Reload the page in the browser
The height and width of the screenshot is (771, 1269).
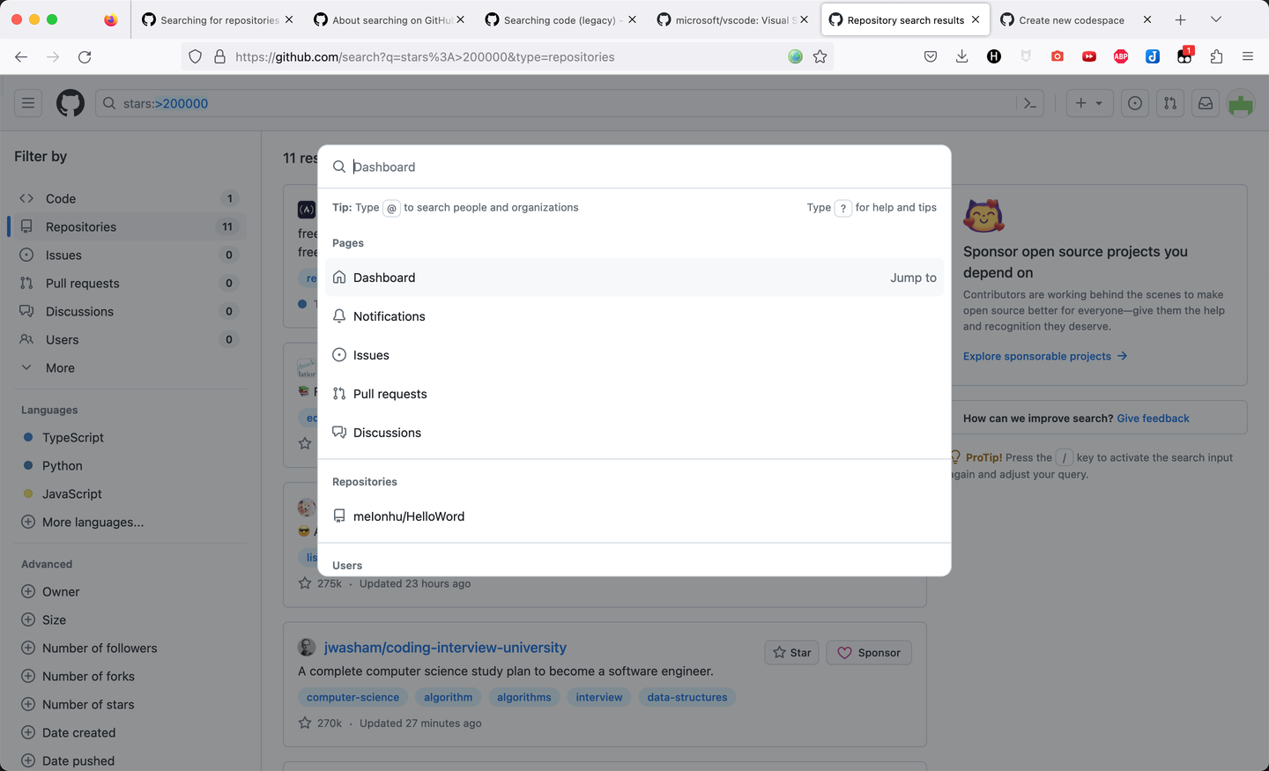click(85, 56)
